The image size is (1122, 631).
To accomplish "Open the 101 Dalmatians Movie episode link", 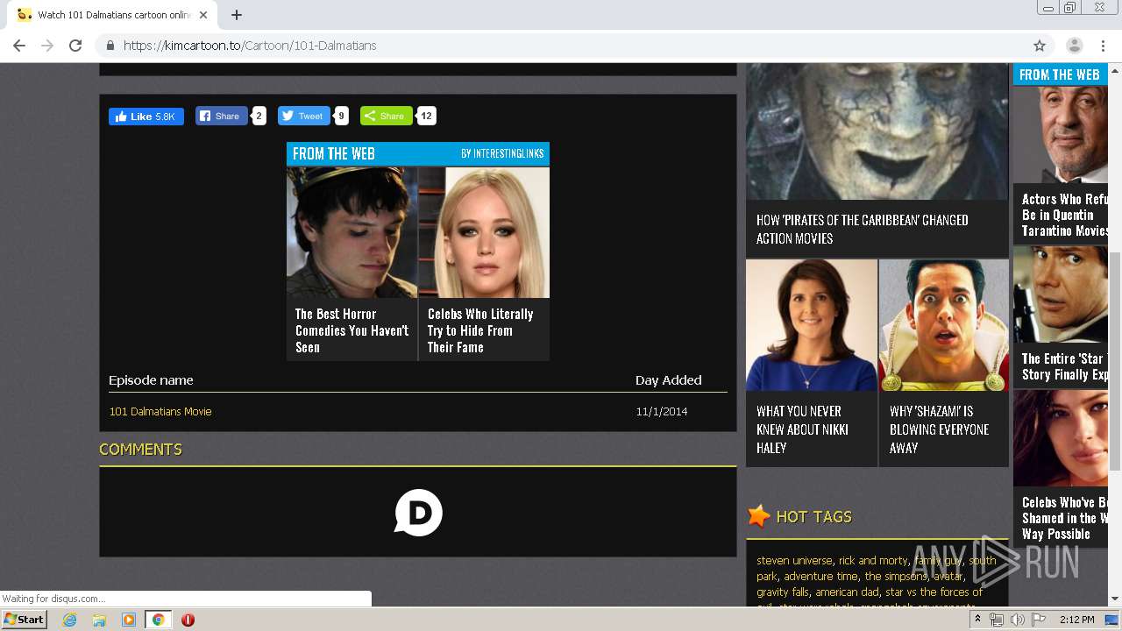I will pos(160,411).
